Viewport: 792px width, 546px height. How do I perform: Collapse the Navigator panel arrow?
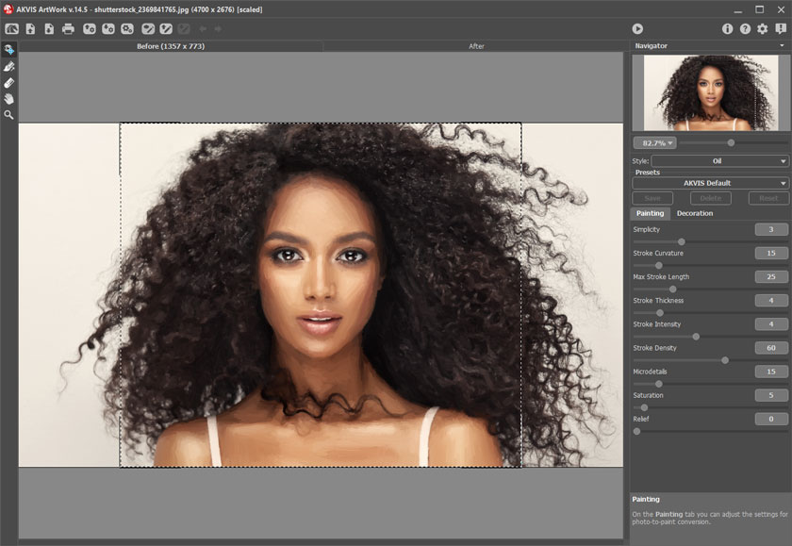[782, 45]
